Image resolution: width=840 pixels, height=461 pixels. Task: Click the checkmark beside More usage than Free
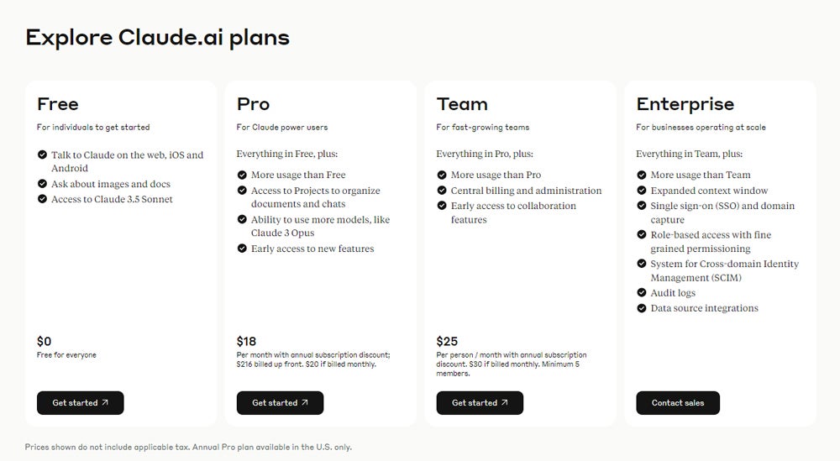242,175
